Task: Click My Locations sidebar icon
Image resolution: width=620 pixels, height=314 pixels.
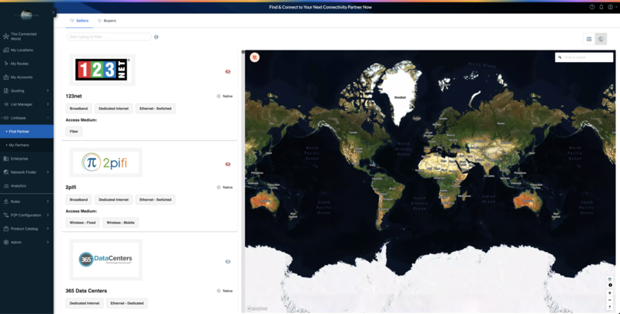Action: pyautogui.click(x=5, y=50)
